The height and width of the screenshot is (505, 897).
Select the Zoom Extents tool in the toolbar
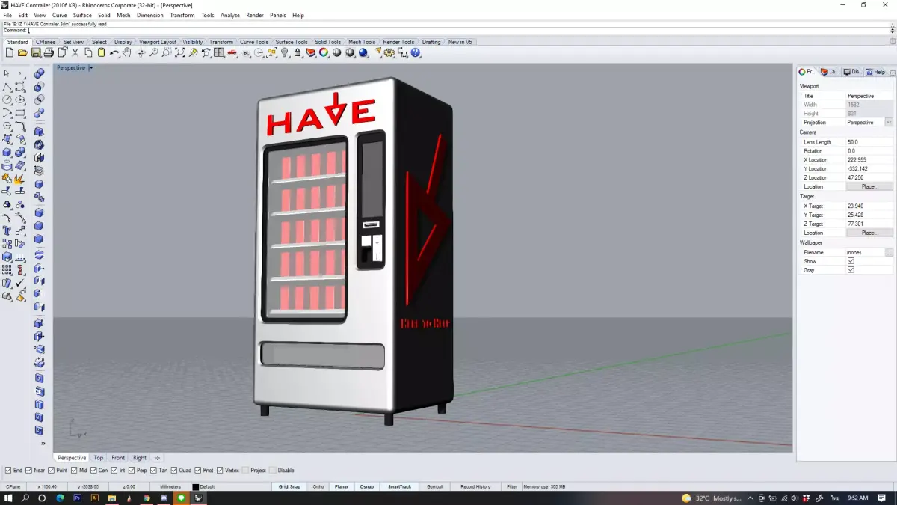180,52
